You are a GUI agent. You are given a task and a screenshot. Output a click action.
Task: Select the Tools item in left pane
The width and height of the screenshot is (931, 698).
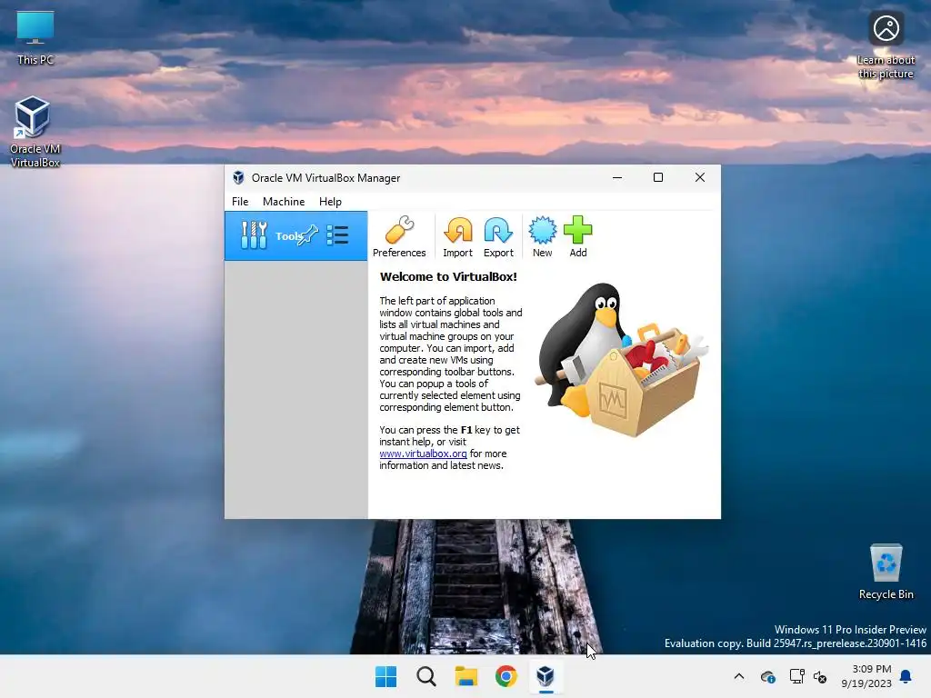pyautogui.click(x=295, y=235)
